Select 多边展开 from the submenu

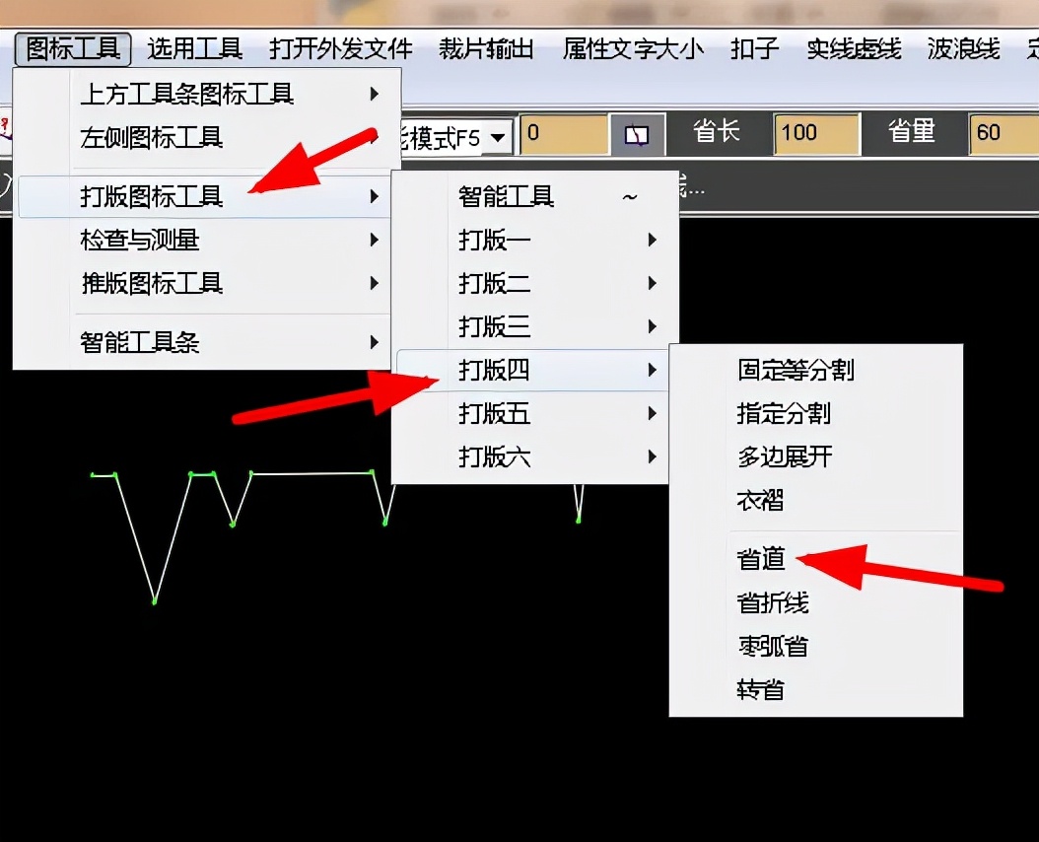(784, 457)
